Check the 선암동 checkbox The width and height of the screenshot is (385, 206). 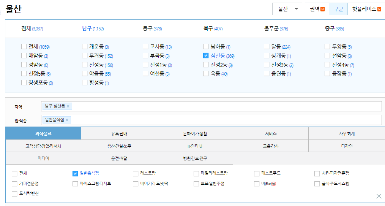pos(327,55)
